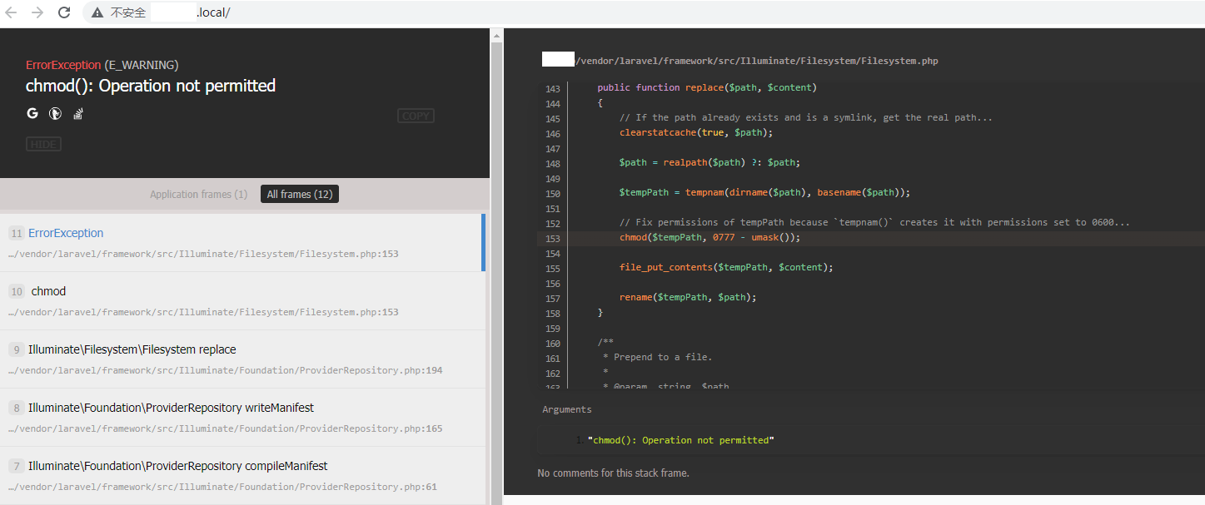This screenshot has height=505, width=1205.
Task: Search the error on Stack Overflow
Action: (77, 113)
